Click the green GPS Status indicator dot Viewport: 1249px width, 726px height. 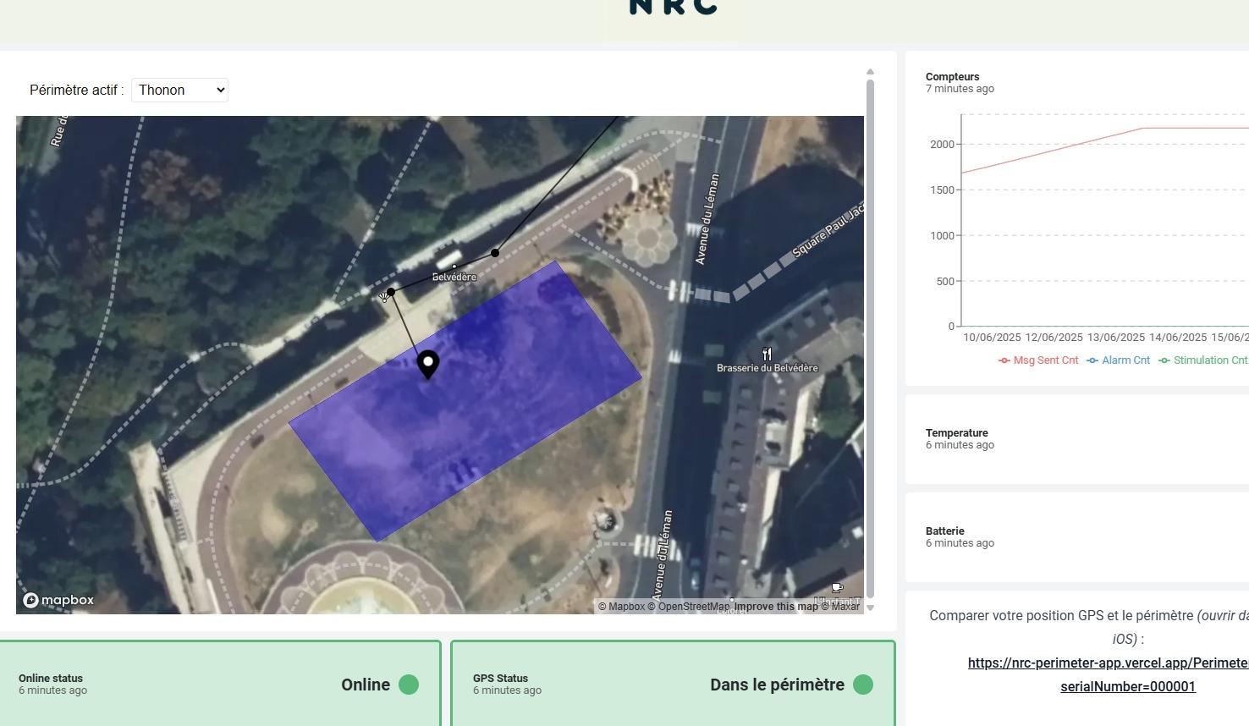(x=863, y=685)
